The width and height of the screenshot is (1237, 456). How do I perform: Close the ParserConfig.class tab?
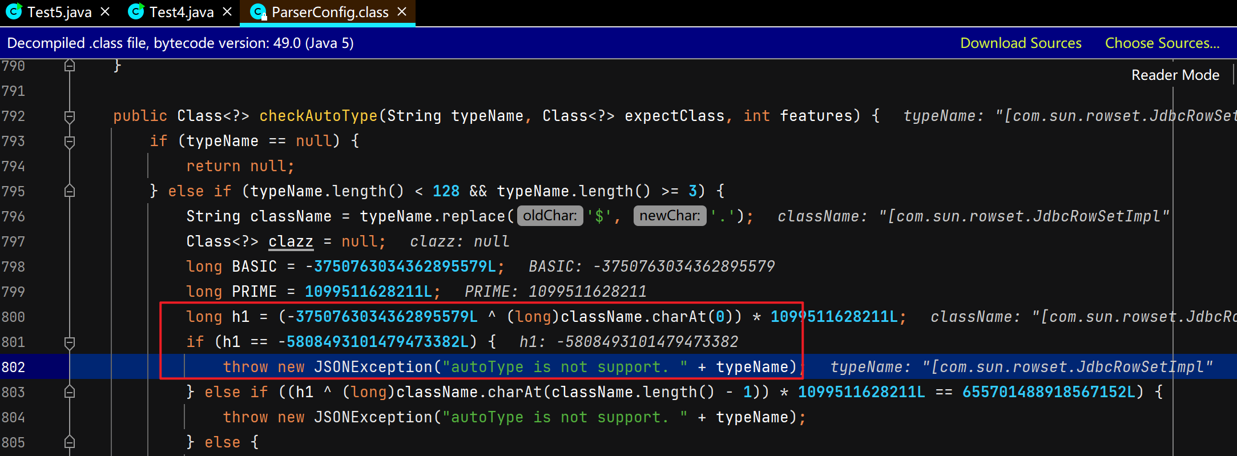click(x=402, y=12)
